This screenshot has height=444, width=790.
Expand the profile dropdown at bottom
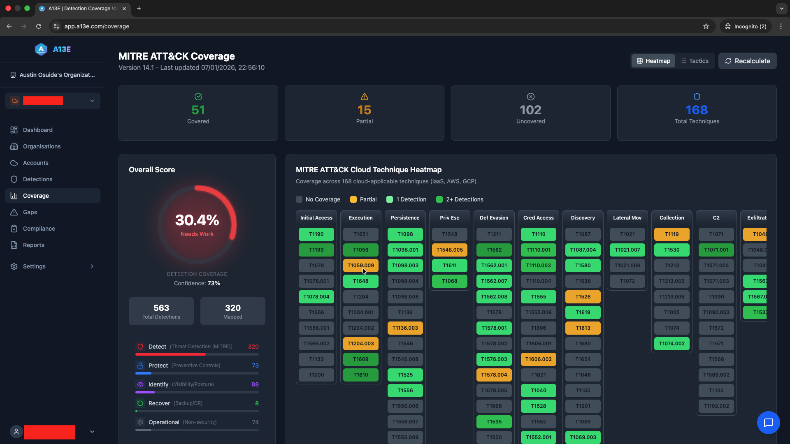(92, 431)
